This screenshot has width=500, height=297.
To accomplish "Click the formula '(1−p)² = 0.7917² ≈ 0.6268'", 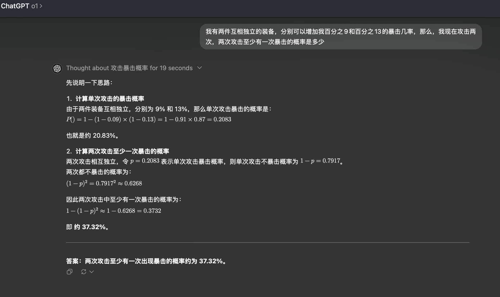I will (x=104, y=183).
